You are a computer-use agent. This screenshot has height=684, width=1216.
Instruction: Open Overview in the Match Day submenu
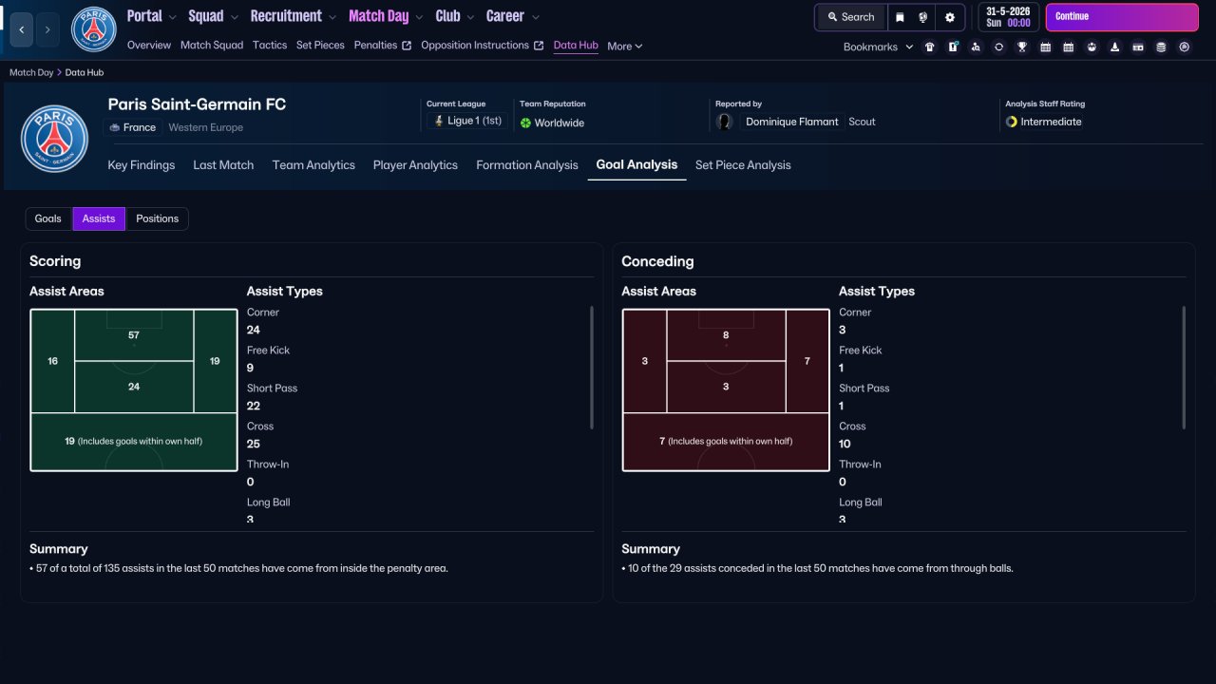149,45
